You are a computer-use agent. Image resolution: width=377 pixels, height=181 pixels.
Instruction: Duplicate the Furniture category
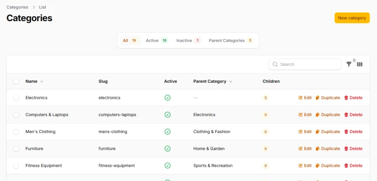[x=328, y=149]
